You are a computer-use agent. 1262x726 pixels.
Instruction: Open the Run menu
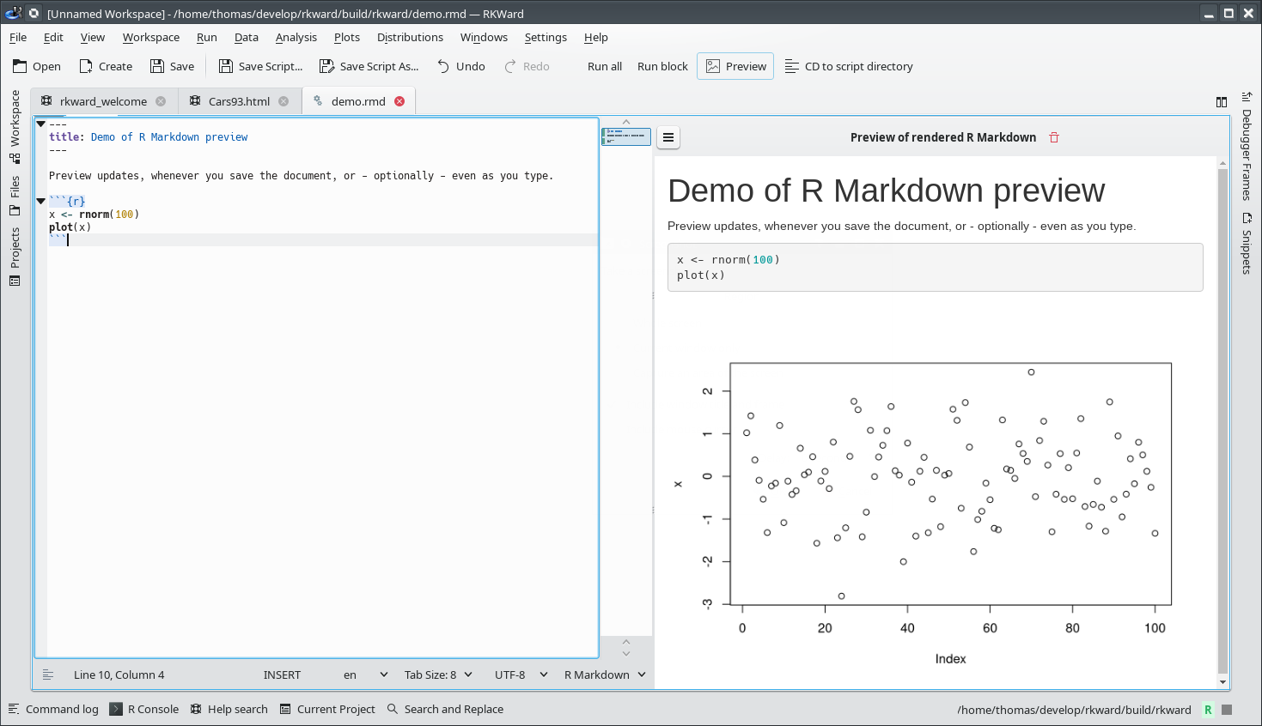tap(206, 37)
